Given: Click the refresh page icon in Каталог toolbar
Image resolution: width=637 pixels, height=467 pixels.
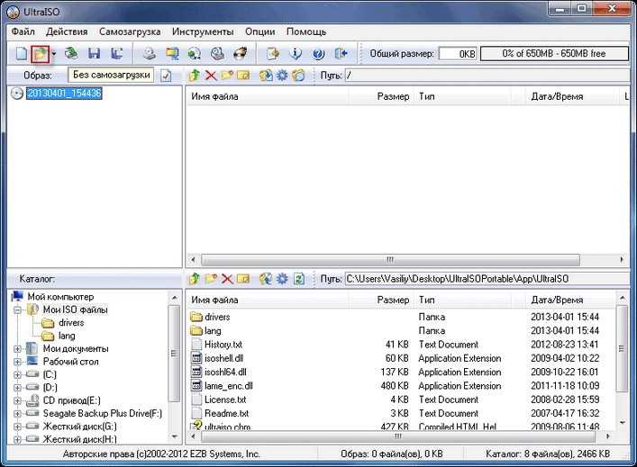Looking at the screenshot, I should click(x=299, y=279).
